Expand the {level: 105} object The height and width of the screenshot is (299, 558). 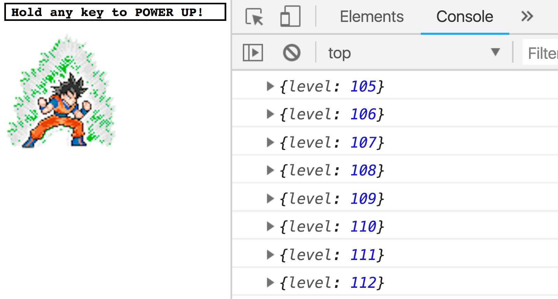coord(270,86)
